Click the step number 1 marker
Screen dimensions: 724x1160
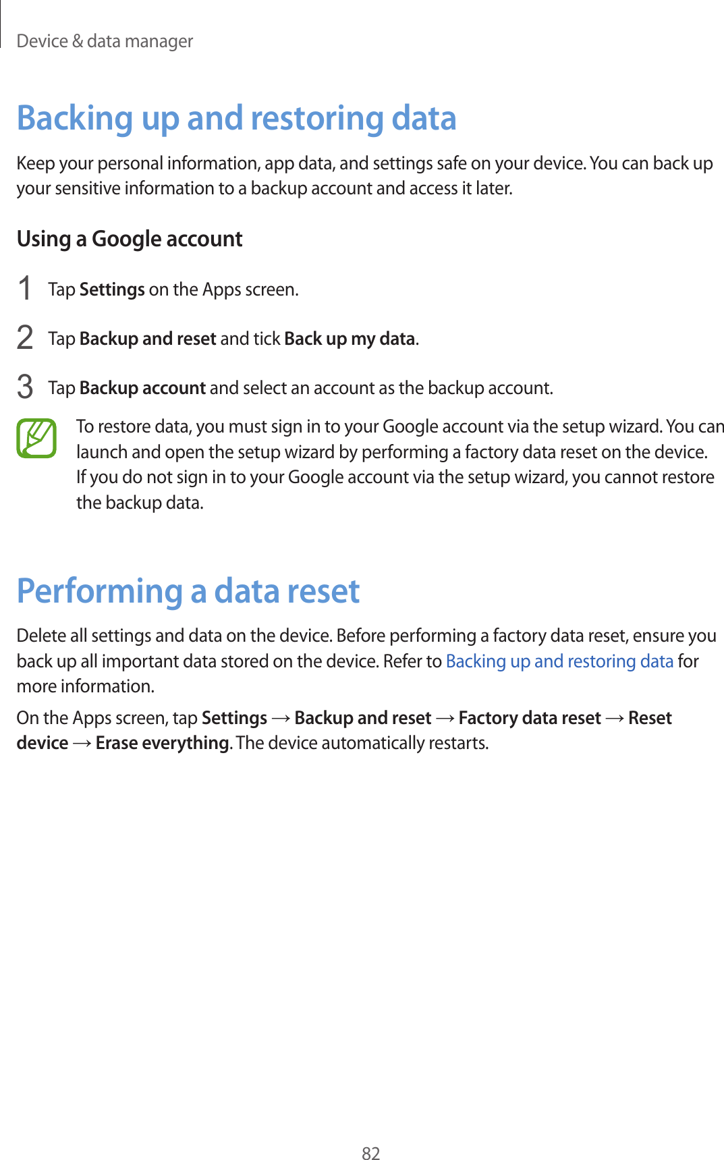pos(25,289)
